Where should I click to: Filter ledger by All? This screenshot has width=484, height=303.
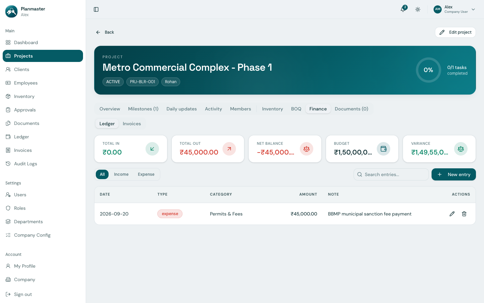coord(102,174)
